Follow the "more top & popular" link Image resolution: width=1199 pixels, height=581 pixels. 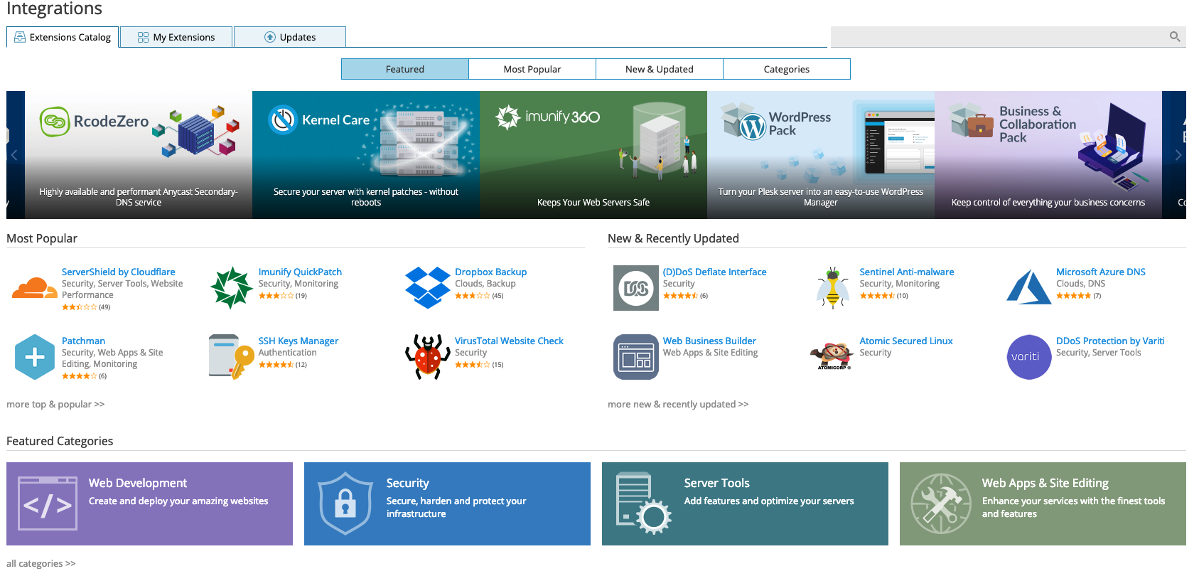click(x=55, y=404)
